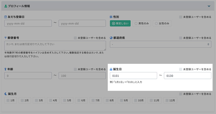The width and height of the screenshot is (216, 114).
Task: Select the 女性のみ radio option
Action: click(162, 23)
